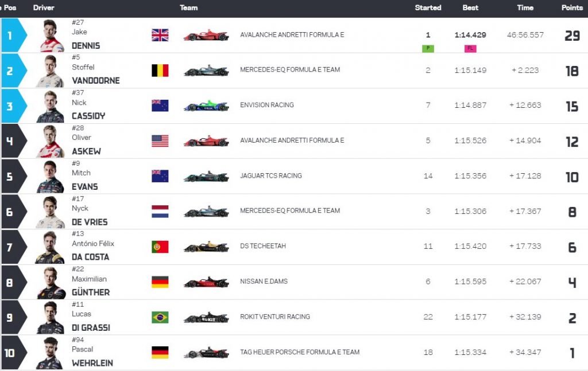Sort by the Points column header
588x371 pixels.
572,7
